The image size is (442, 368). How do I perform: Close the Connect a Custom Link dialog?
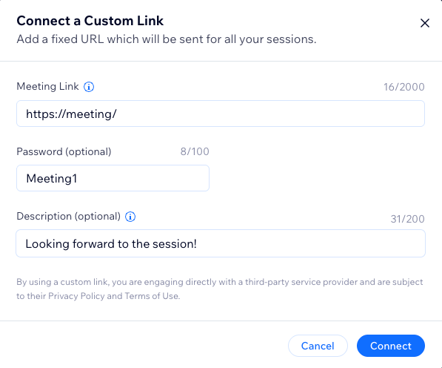[424, 23]
